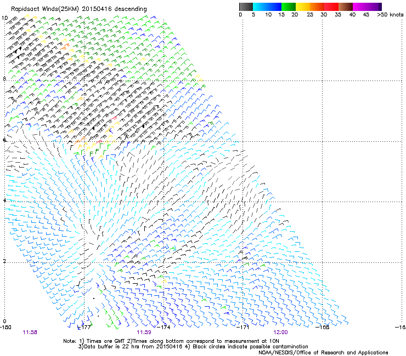Click the purple time label '11:58'
The width and height of the screenshot is (406, 356).
click(x=30, y=332)
